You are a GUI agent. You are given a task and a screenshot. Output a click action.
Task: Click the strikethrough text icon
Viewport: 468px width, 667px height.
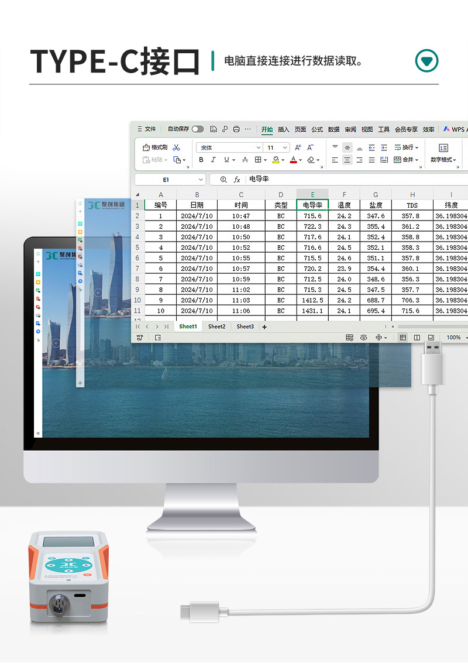pyautogui.click(x=245, y=160)
